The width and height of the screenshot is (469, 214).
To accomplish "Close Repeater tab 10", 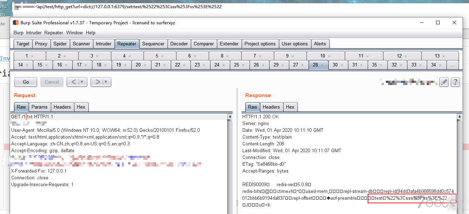I will click(x=329, y=56).
